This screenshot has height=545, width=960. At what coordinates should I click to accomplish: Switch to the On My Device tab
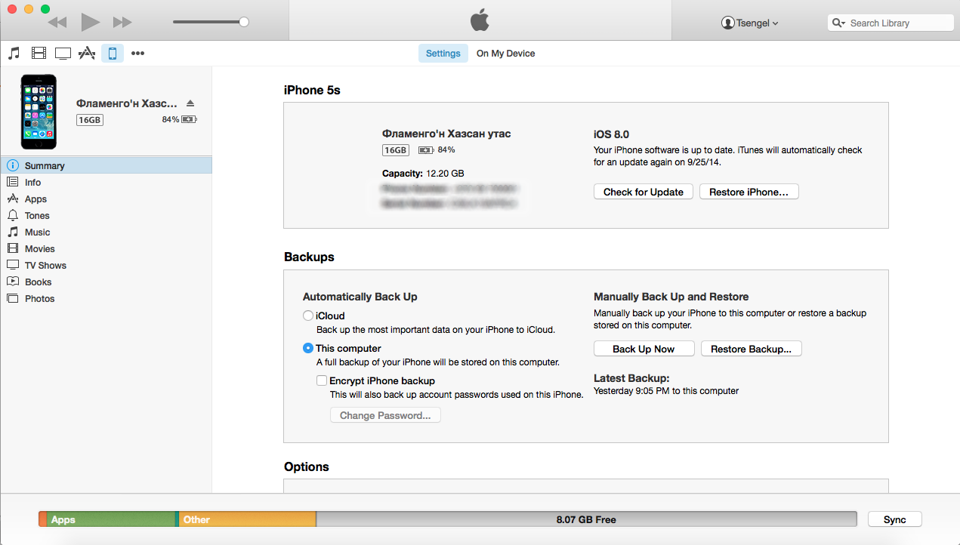tap(505, 54)
